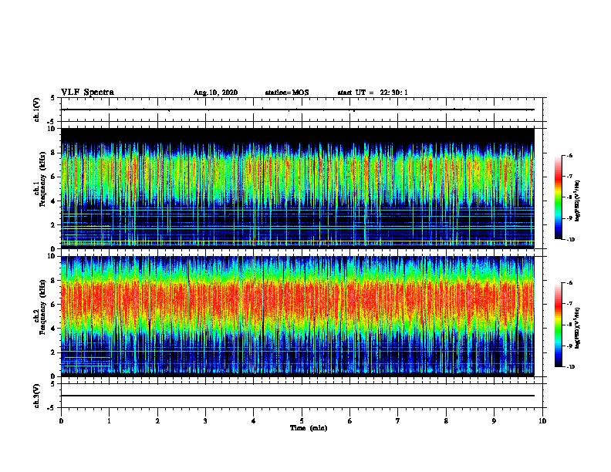The width and height of the screenshot is (611, 472).
Task: Click the "station=MOS" header label
Action: (x=287, y=93)
